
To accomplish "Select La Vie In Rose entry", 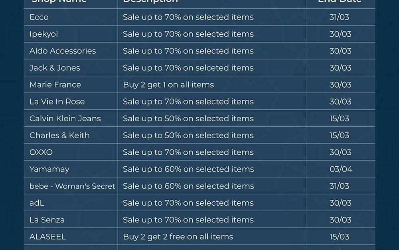I will [x=57, y=102].
